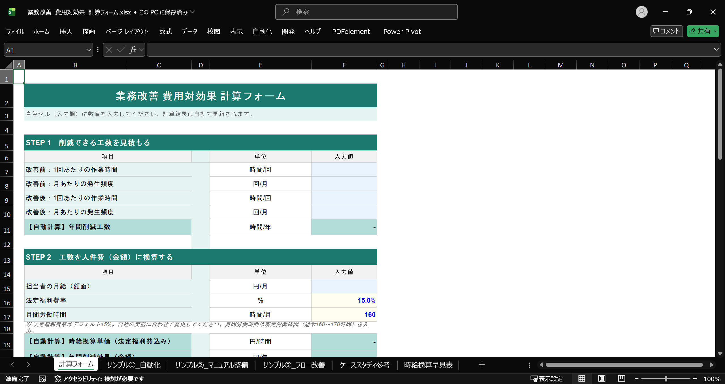
Task: Switch to Page Break Preview
Action: (x=621, y=379)
